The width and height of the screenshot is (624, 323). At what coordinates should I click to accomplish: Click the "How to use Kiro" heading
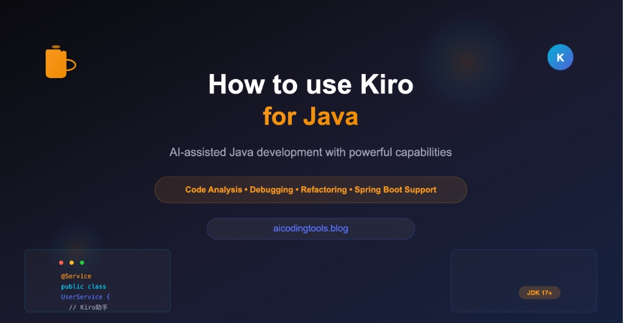pyautogui.click(x=311, y=84)
